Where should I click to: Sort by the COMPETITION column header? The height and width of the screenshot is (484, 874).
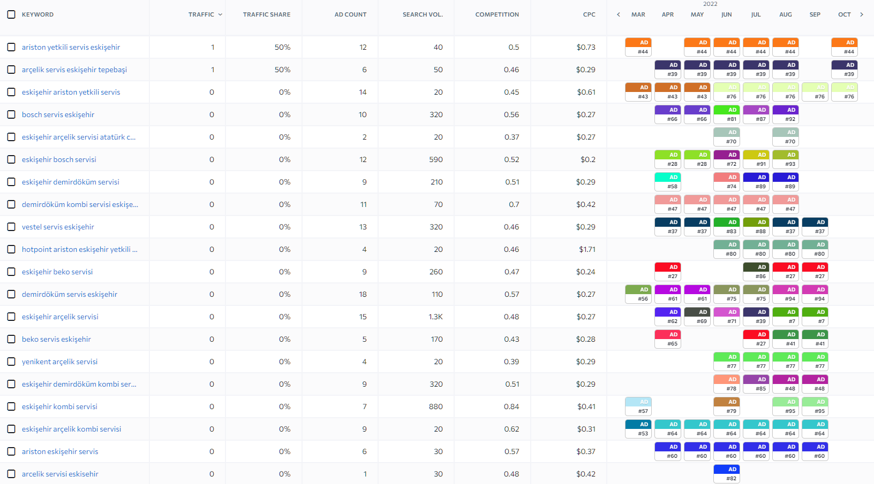[497, 14]
